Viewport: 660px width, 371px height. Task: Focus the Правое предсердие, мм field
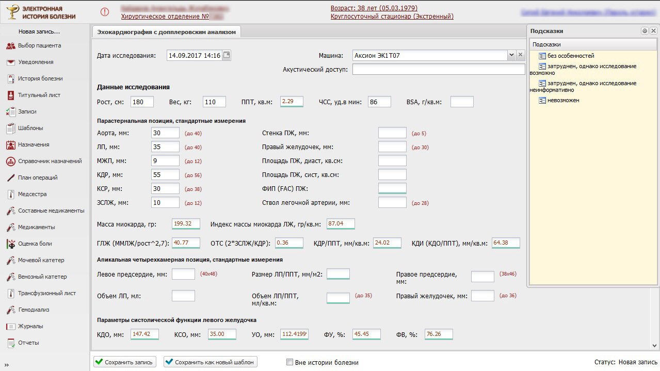[x=482, y=277]
